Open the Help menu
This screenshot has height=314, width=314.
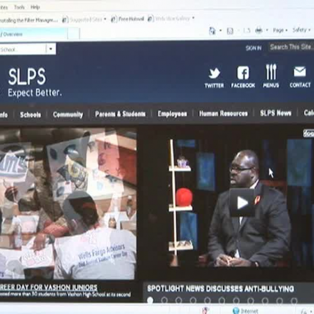tap(35, 8)
